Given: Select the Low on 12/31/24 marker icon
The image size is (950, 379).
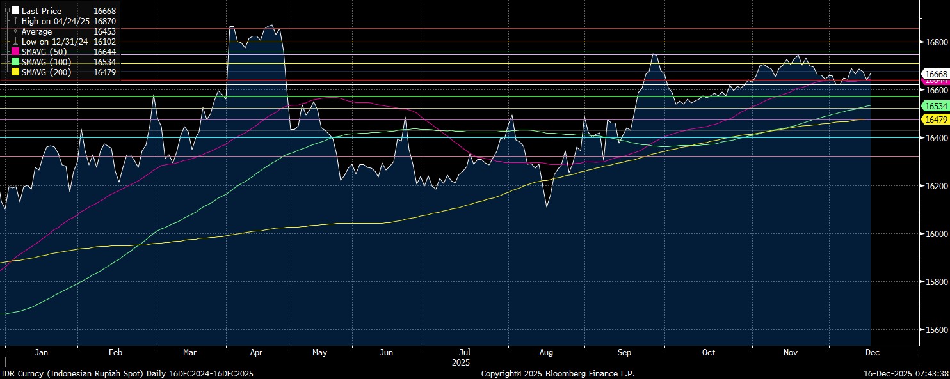Looking at the screenshot, I should point(15,42).
